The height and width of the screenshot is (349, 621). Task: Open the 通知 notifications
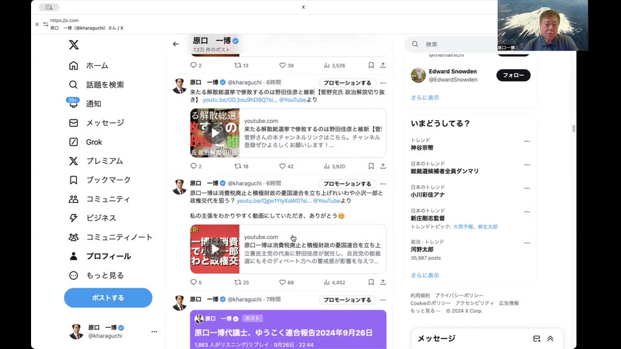(x=85, y=103)
